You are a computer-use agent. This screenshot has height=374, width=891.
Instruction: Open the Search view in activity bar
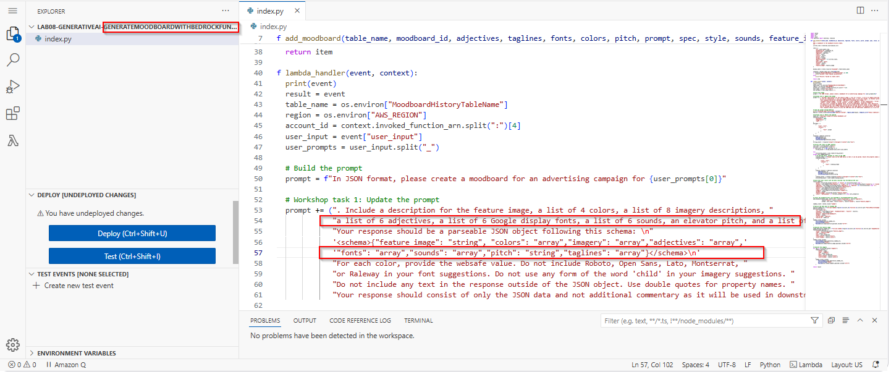(13, 60)
